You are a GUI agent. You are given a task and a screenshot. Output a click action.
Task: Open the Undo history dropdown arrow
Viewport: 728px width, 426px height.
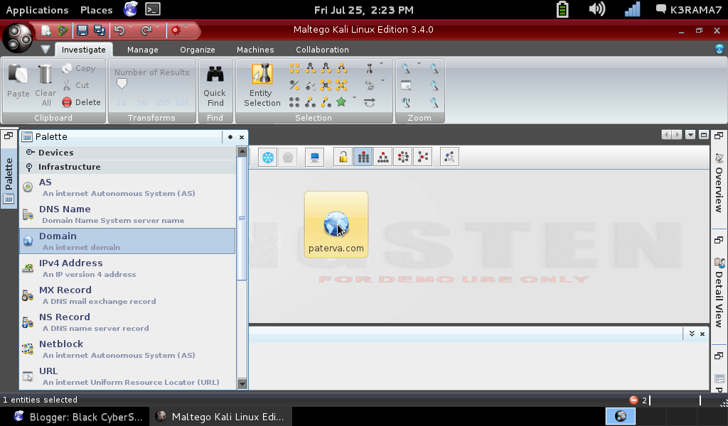131,27
